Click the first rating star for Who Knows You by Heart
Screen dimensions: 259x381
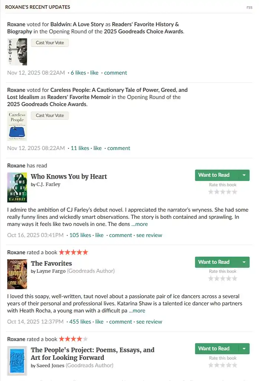(211, 192)
